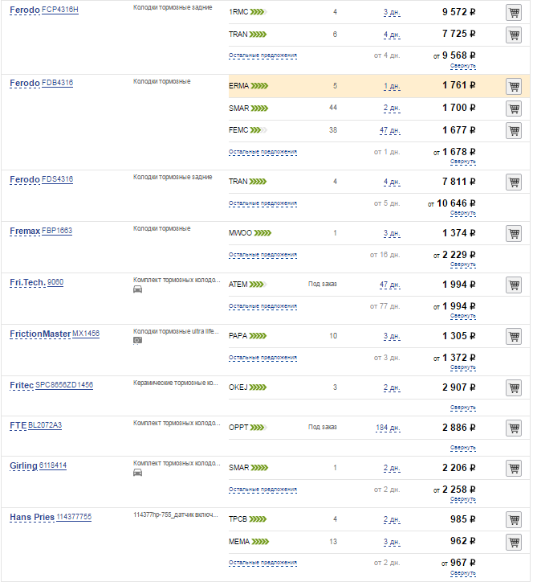Viewport: 533px width, 582px height.
Task: Expand other offers for Fremax FBP1663
Action: coord(262,255)
